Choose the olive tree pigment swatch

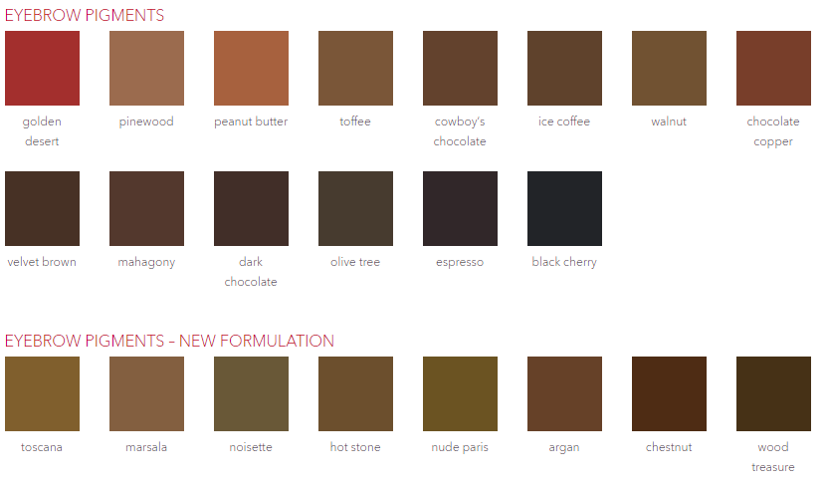[x=355, y=208]
